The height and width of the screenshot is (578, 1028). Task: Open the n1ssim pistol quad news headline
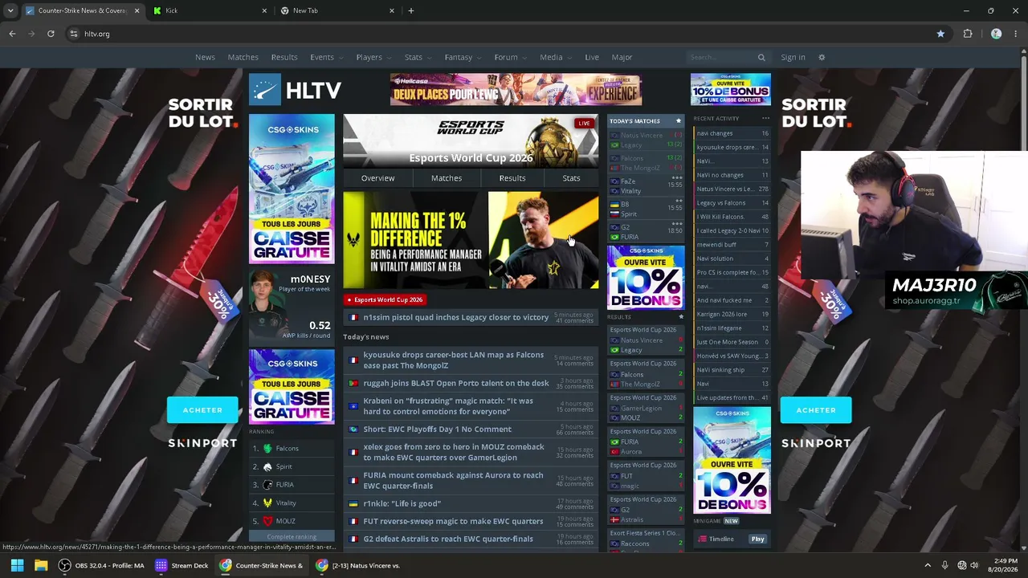pyautogui.click(x=456, y=317)
